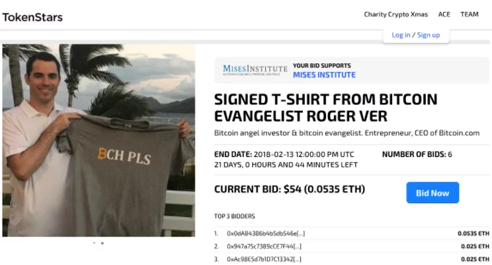Click the Number of Bids count
Viewport: 492px width, 265px height.
(x=417, y=154)
